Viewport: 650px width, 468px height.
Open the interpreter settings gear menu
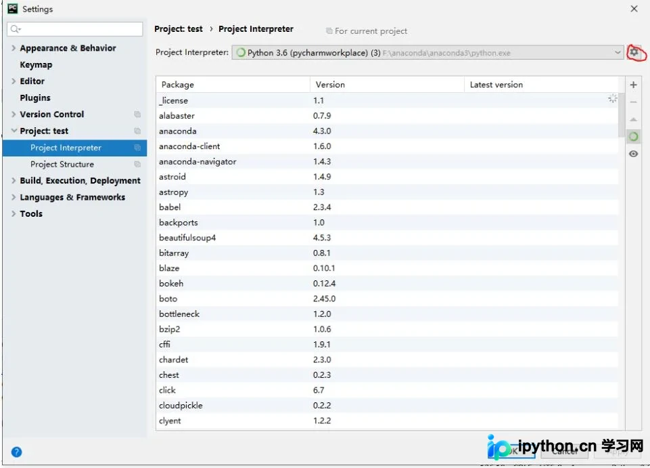[x=634, y=52]
